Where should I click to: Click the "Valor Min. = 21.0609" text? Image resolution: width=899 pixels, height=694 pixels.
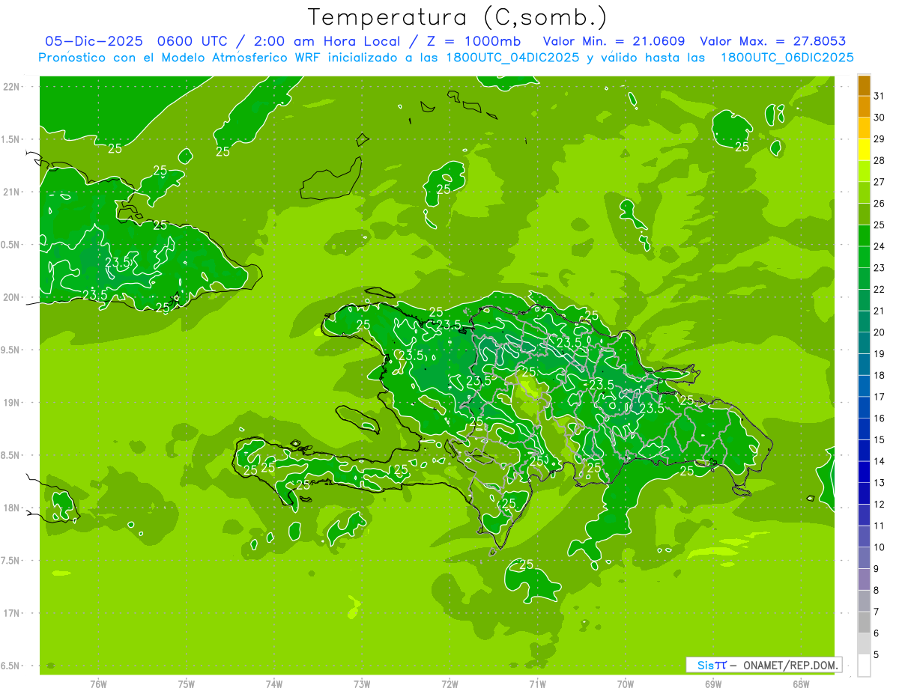(x=614, y=41)
